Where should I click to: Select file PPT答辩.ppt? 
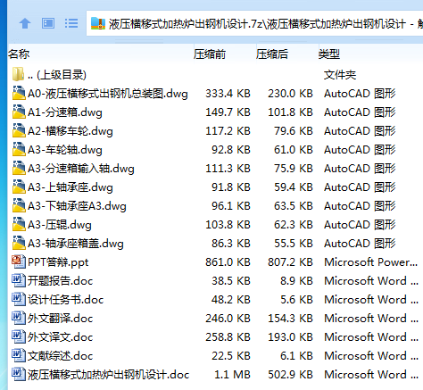(58, 262)
